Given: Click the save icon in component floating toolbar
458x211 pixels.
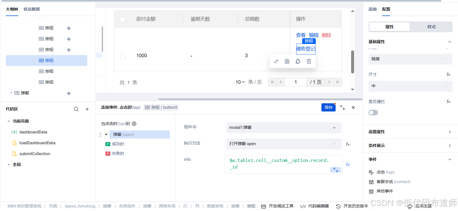Looking at the screenshot, I should (x=287, y=61).
